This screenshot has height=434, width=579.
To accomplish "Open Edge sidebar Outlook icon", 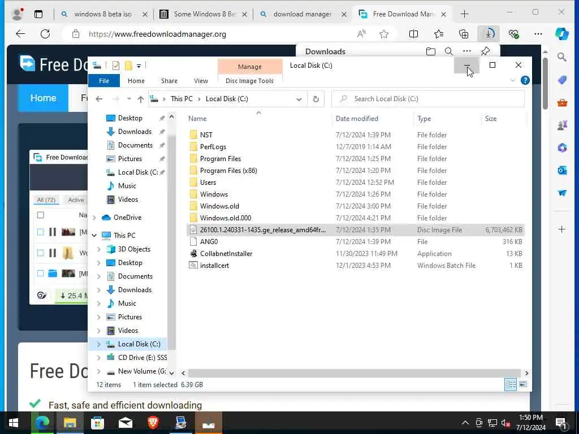I will click(562, 170).
